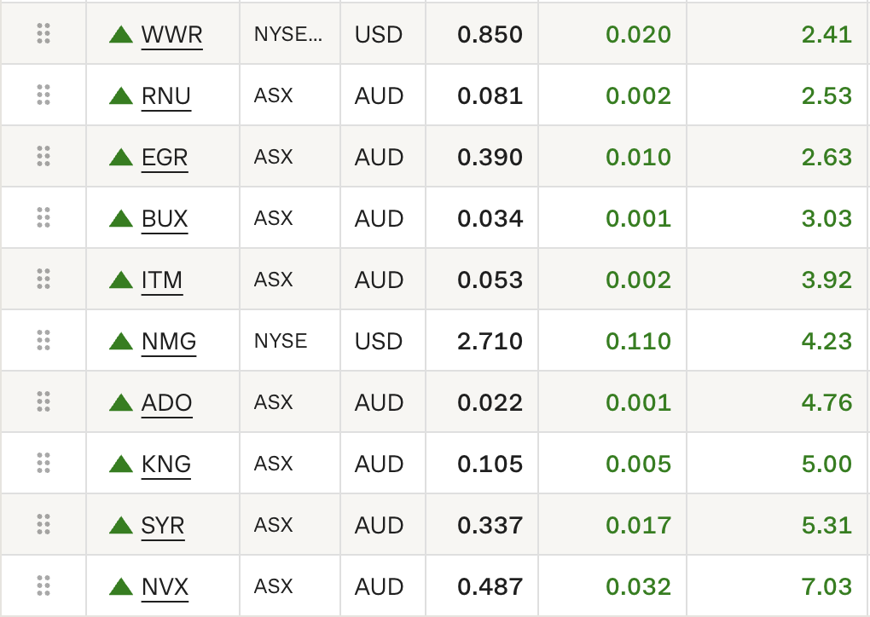Screen dimensions: 870x617
Task: Click the 7.03 percent change for NVX
Action: pyautogui.click(x=826, y=586)
